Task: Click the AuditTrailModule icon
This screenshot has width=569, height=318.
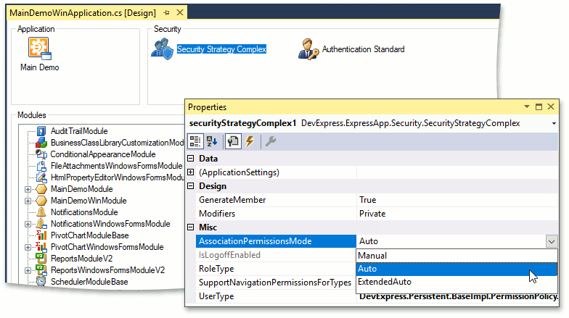Action: [41, 131]
